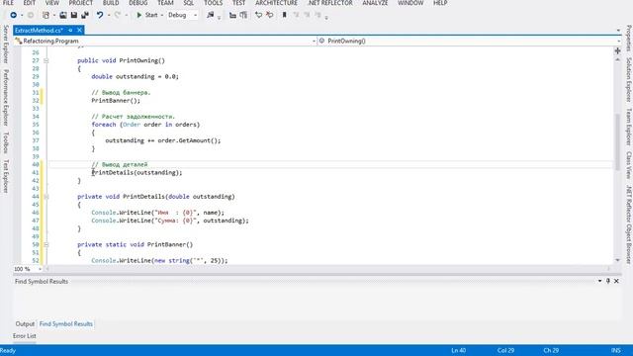The height and width of the screenshot is (356, 633).
Task: Click the Navigate Backward toolbar icon
Action: click(13, 15)
